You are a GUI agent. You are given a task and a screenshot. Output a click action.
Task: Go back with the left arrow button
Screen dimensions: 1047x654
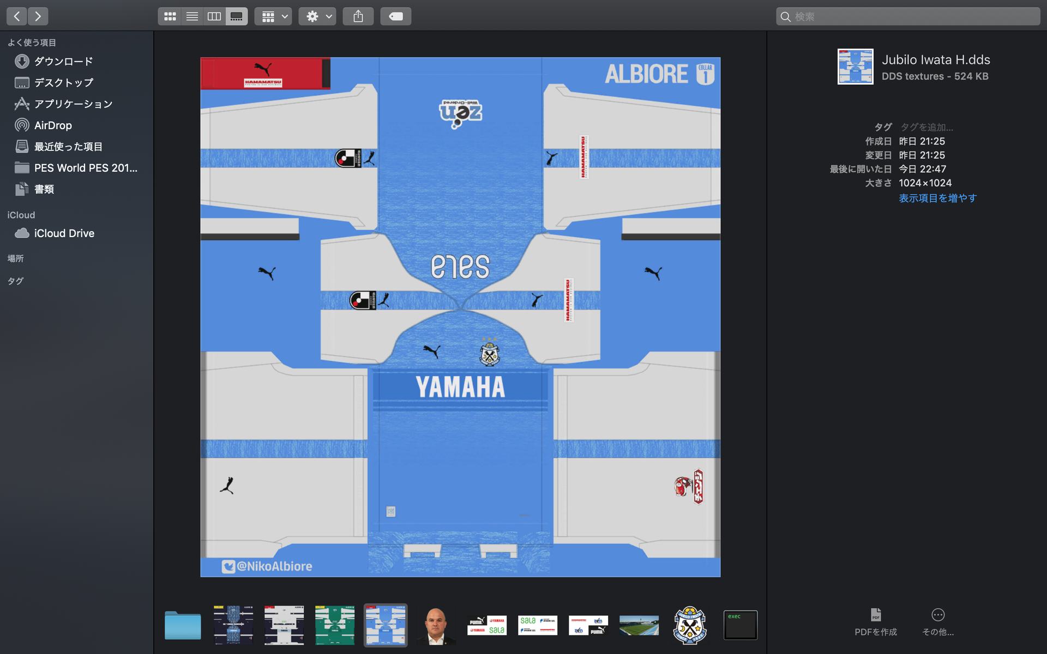pos(17,16)
